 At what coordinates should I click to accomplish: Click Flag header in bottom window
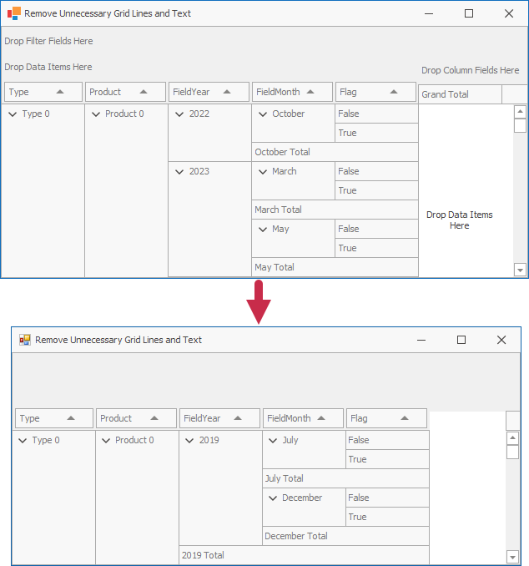coord(386,418)
